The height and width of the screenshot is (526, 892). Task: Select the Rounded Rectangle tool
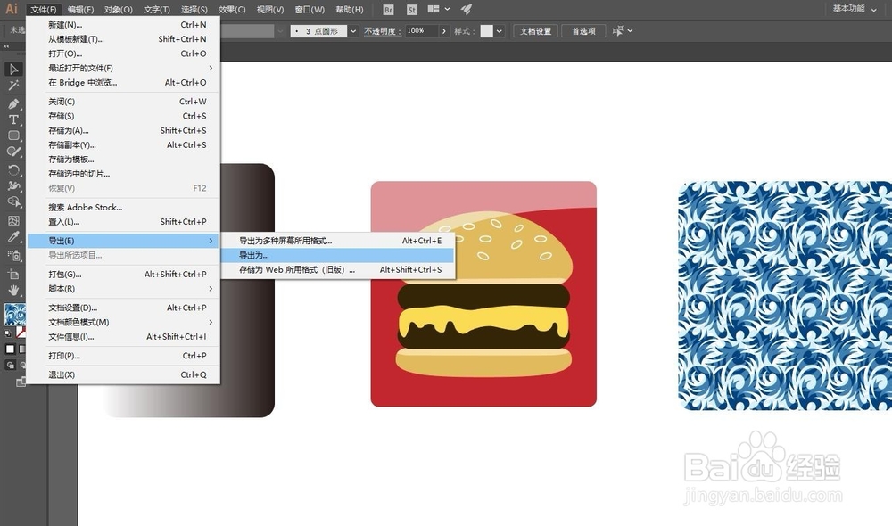13,136
